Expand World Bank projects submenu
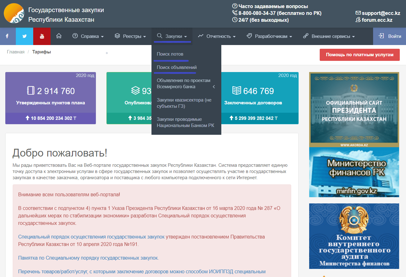 186,84
